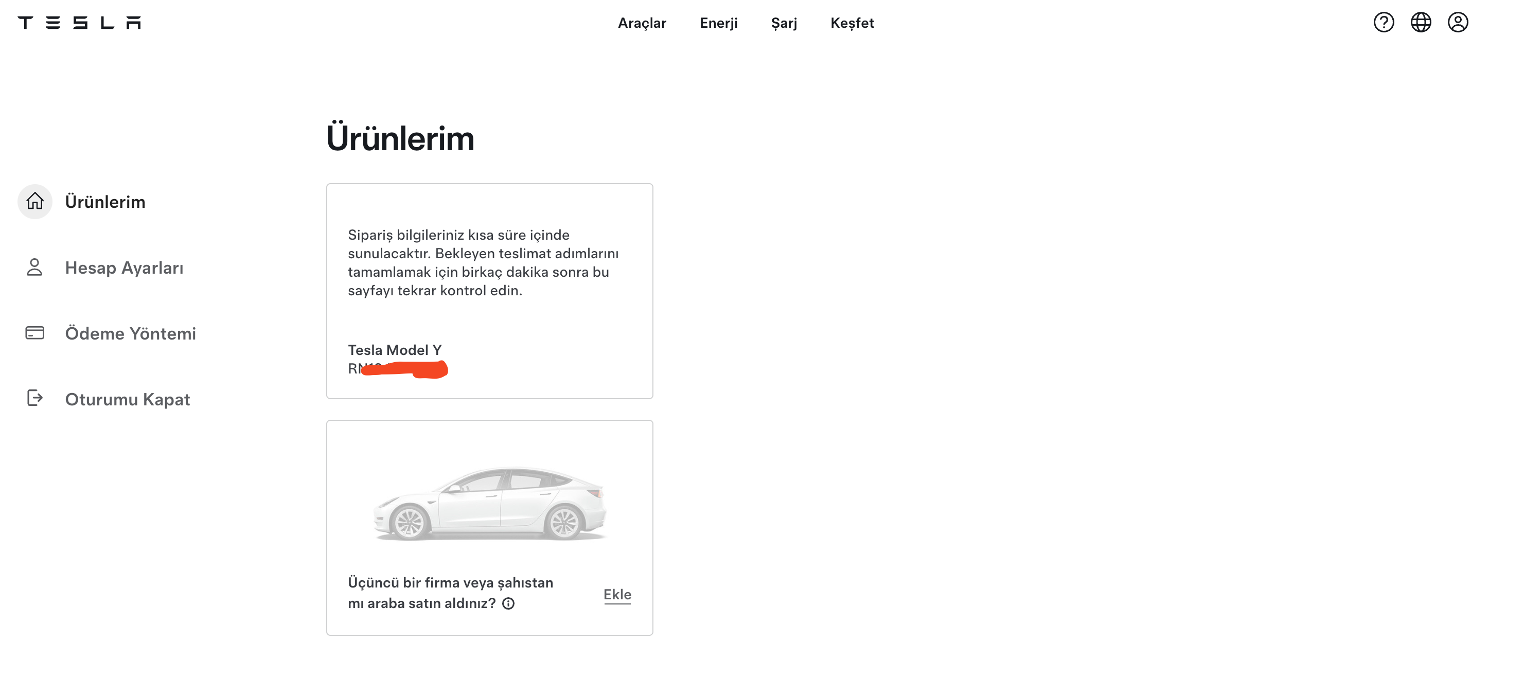1524x677 pixels.
Task: Open the Araçlar menu
Action: click(x=642, y=23)
